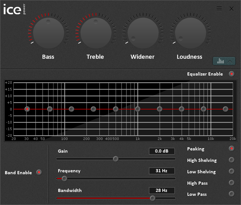Select the High Shelving filter type
241x205 pixels.
pos(231,160)
